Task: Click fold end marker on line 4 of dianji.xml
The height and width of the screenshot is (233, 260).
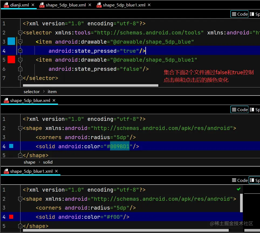Action: point(20,50)
